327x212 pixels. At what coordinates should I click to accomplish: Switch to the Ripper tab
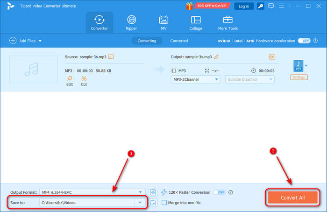131,22
